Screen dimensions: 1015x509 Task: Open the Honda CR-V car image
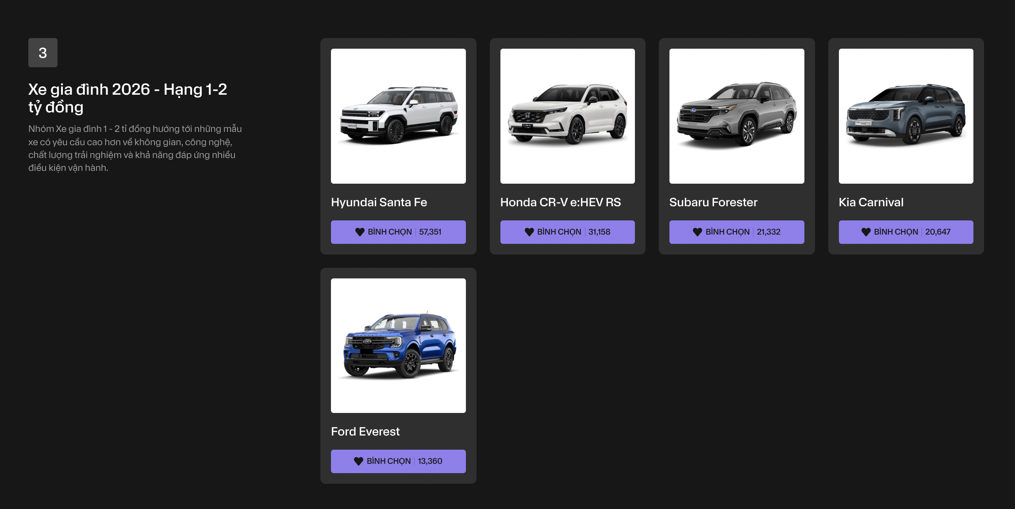coord(567,116)
